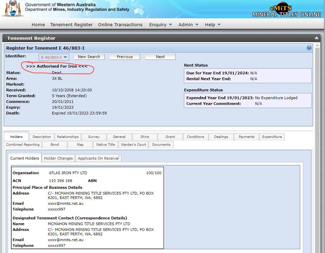The width and height of the screenshot is (325, 253).
Task: Switch to the Holder Changes sub-tab
Action: coord(58,158)
